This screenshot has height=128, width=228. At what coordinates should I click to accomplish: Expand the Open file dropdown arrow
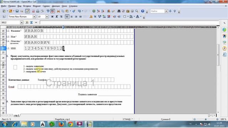(14, 11)
